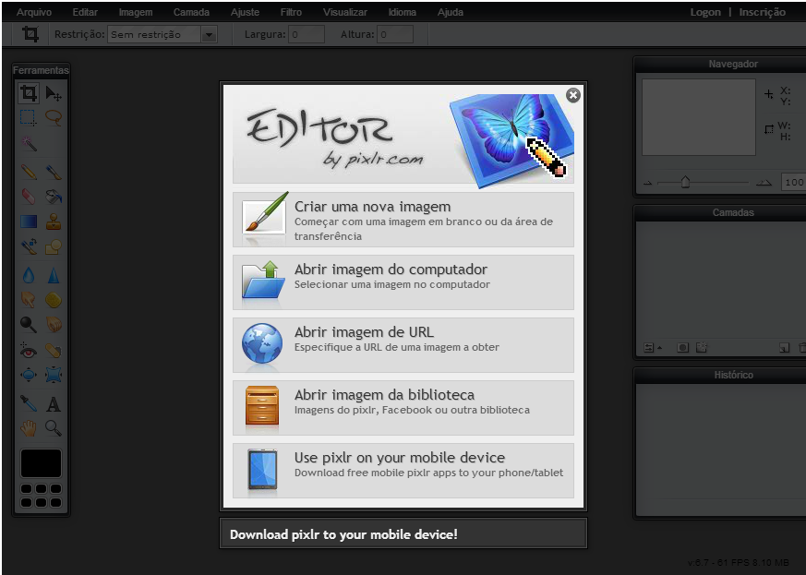The width and height of the screenshot is (806, 575).
Task: Choose Abrir imagem de URL
Action: pos(403,345)
